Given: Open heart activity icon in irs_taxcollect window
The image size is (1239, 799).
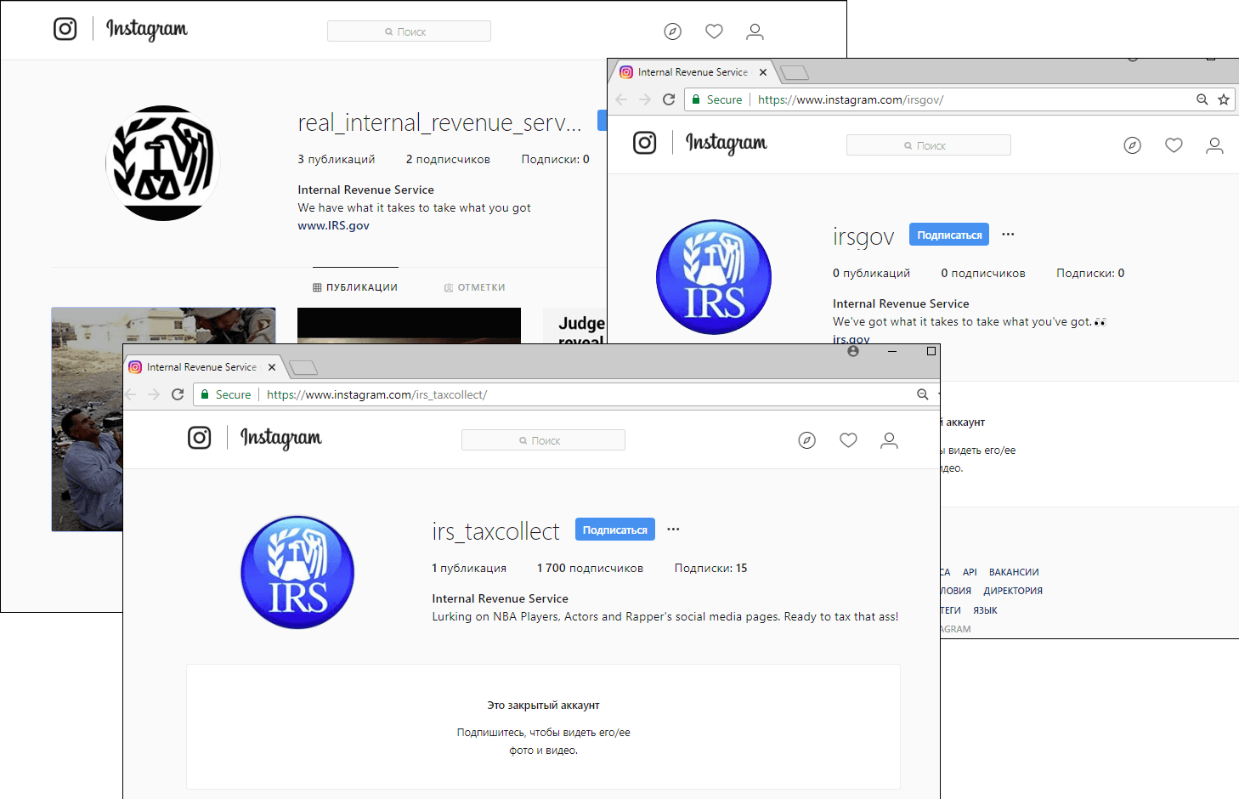Looking at the screenshot, I should click(x=848, y=440).
